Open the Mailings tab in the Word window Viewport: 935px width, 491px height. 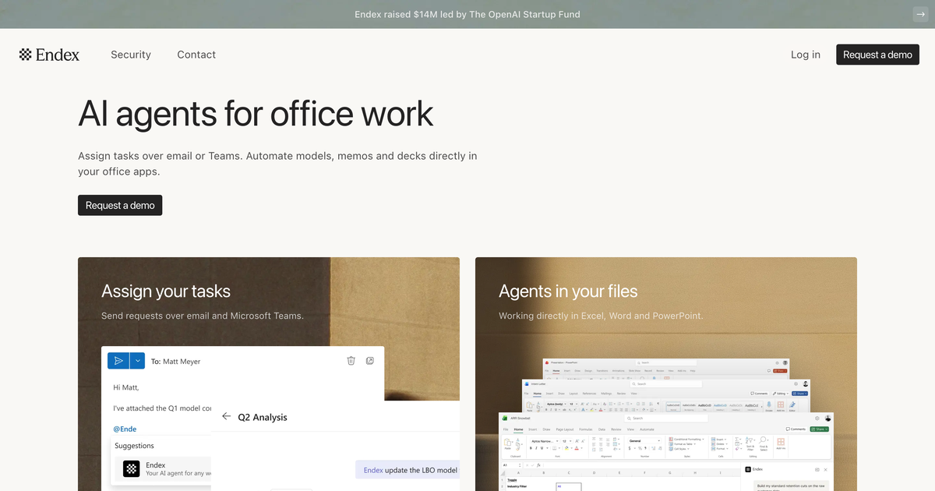point(606,394)
